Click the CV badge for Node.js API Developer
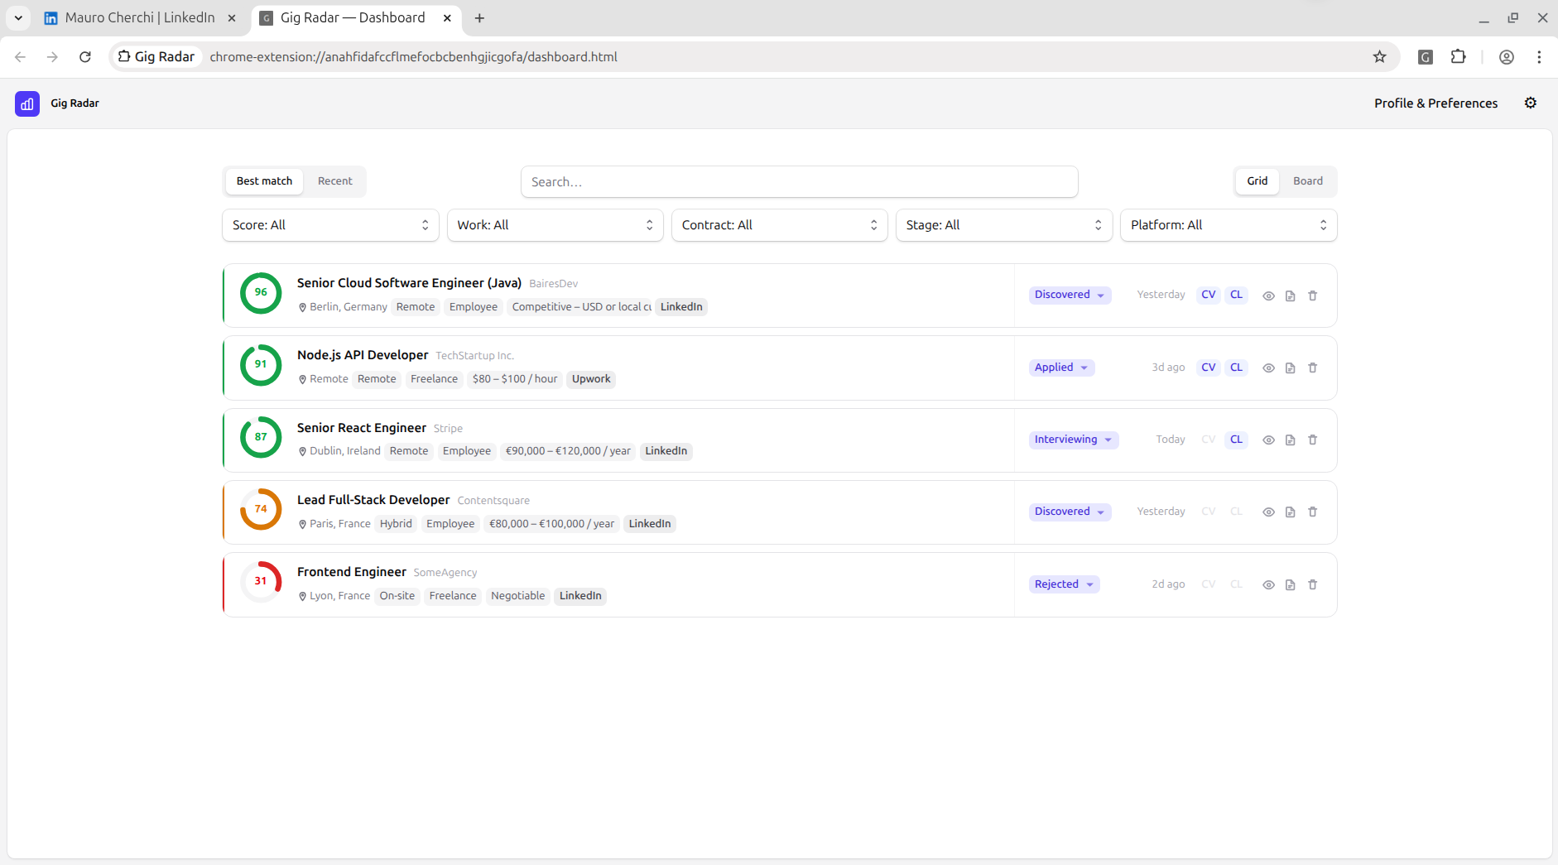This screenshot has height=865, width=1558. point(1208,368)
